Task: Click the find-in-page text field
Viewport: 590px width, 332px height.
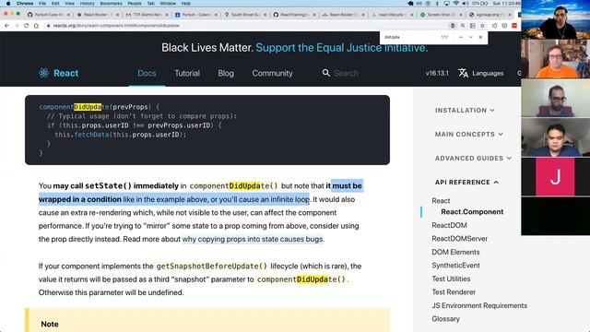Action: point(410,37)
